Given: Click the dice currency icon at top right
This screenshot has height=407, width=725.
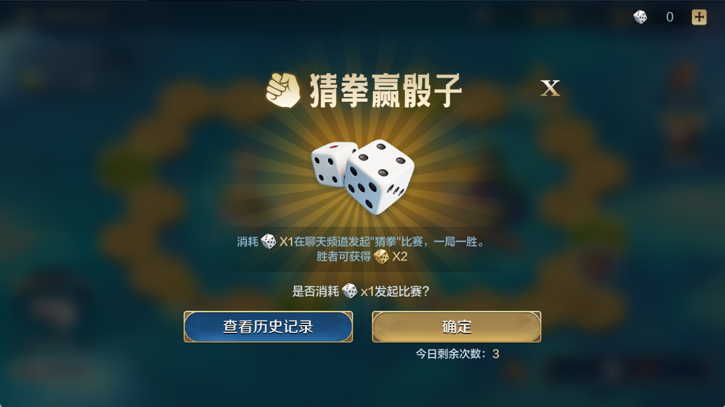Looking at the screenshot, I should (640, 17).
